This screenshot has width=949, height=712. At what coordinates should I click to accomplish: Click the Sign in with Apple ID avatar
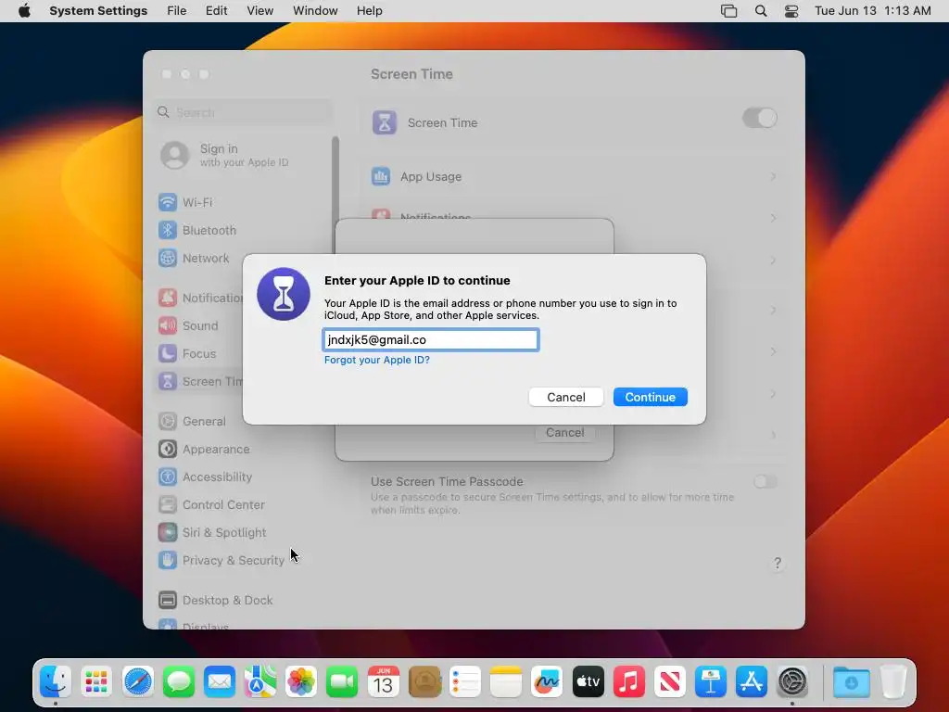click(x=175, y=156)
